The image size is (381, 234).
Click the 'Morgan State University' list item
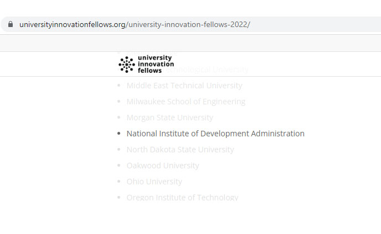170,118
